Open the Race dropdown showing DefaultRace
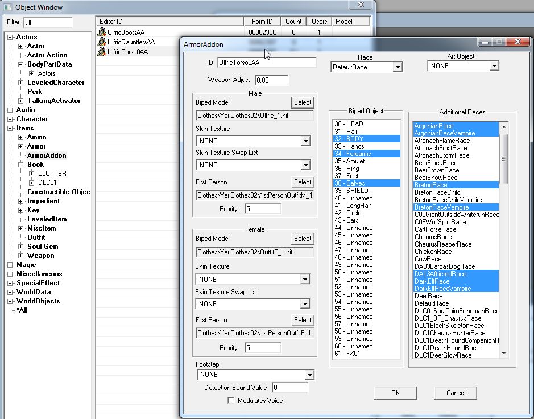The image size is (534, 419). (x=398, y=67)
